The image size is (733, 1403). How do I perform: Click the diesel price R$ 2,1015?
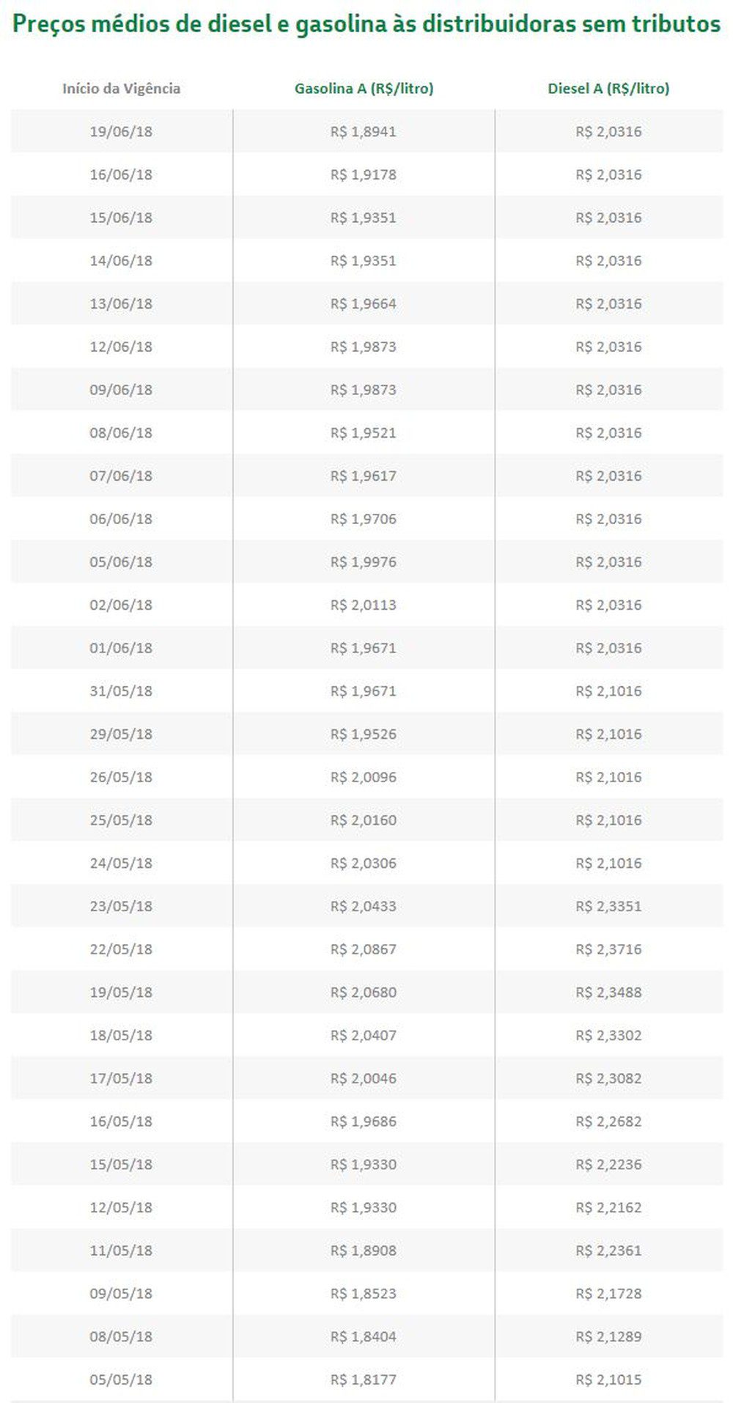tap(608, 1380)
